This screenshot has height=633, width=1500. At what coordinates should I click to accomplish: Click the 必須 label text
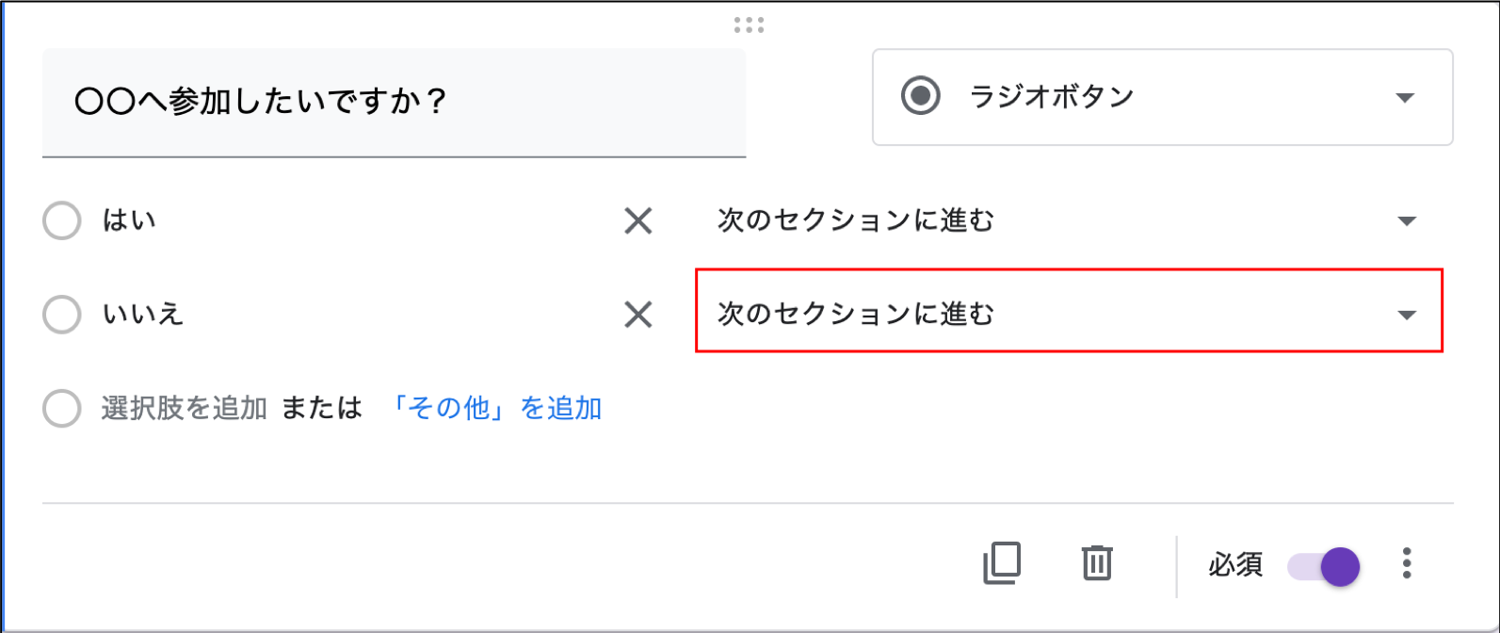pos(1234,565)
